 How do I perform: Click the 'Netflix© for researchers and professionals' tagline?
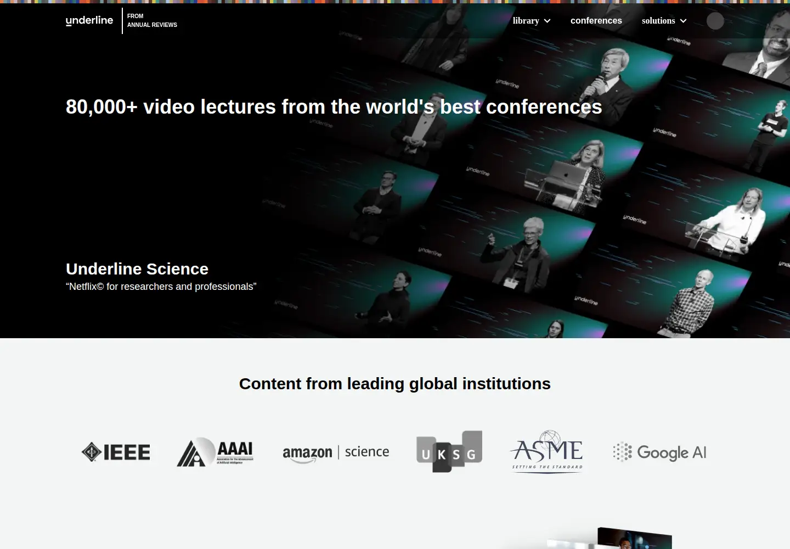(x=161, y=287)
